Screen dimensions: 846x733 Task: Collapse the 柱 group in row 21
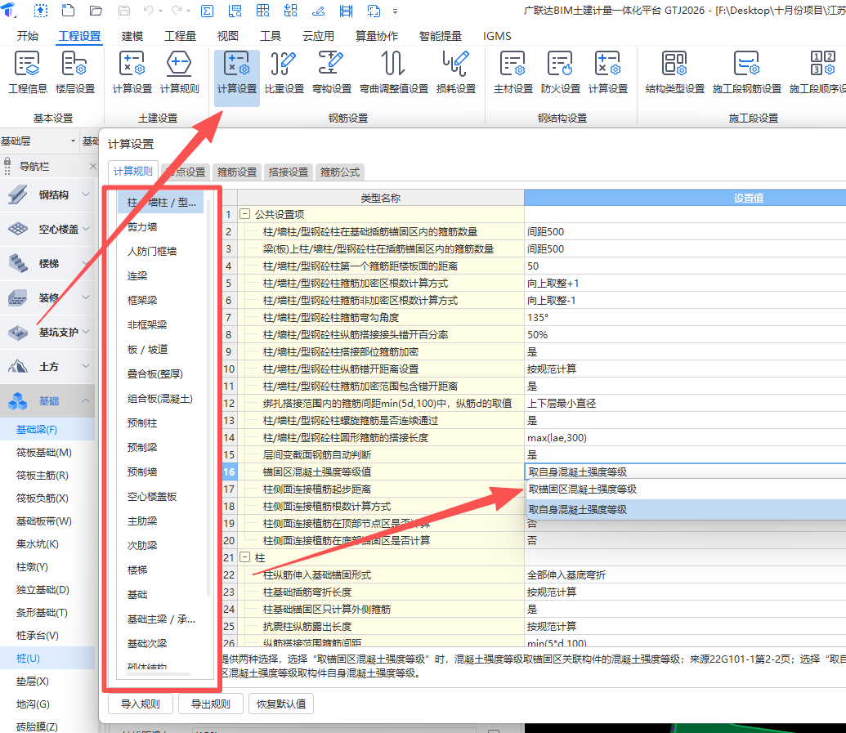244,557
